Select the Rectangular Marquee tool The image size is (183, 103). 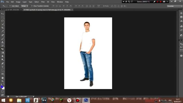(3, 17)
